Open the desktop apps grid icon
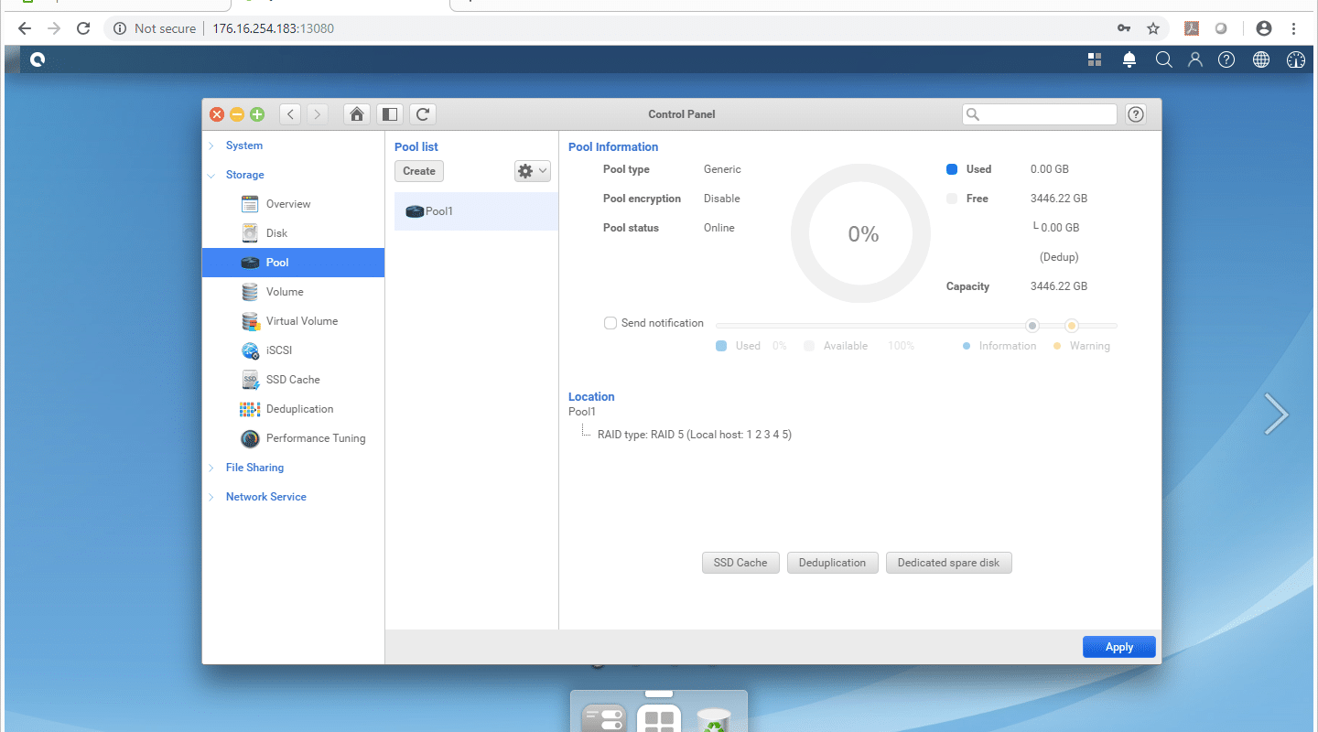The height and width of the screenshot is (732, 1318). coord(1095,59)
